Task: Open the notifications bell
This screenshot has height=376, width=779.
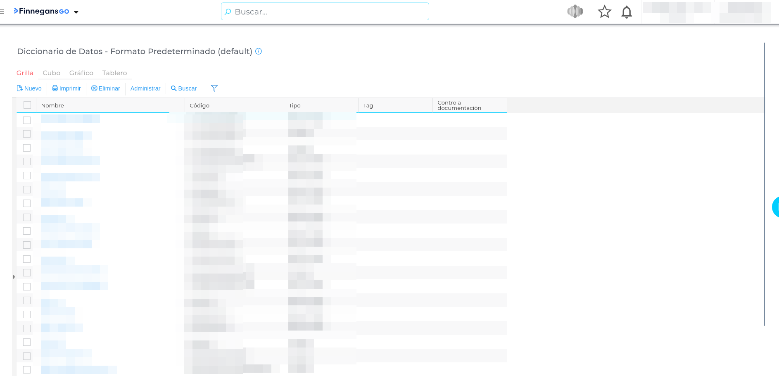Action: click(x=627, y=12)
